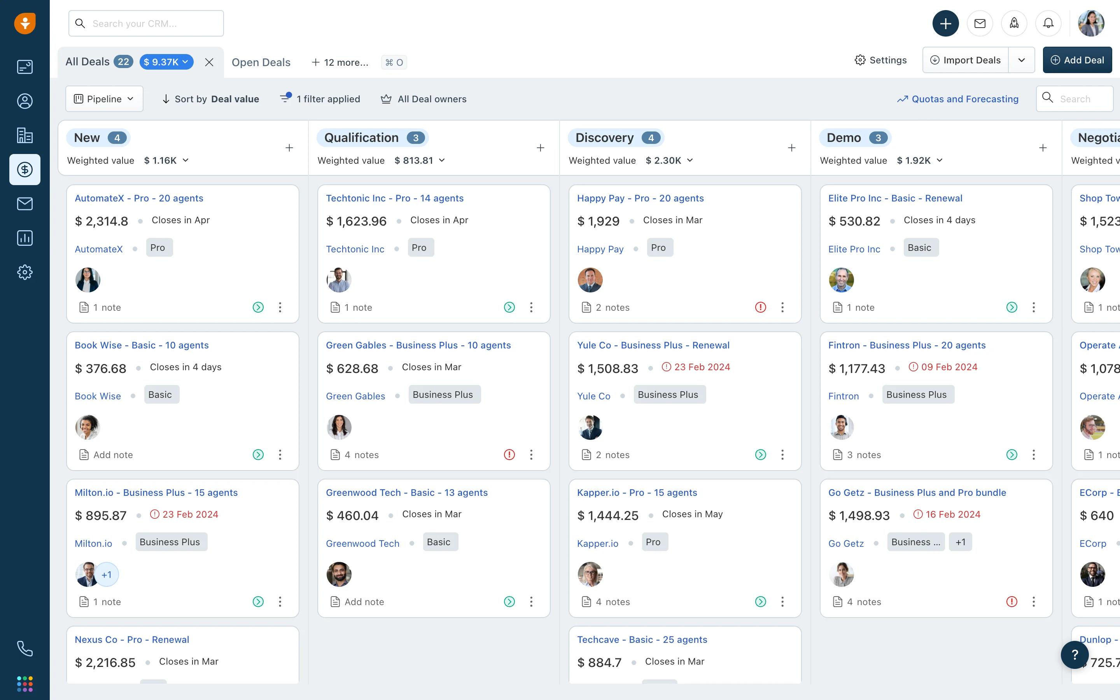Image resolution: width=1120 pixels, height=700 pixels.
Task: Click Add note on Book Wise card
Action: (106, 455)
